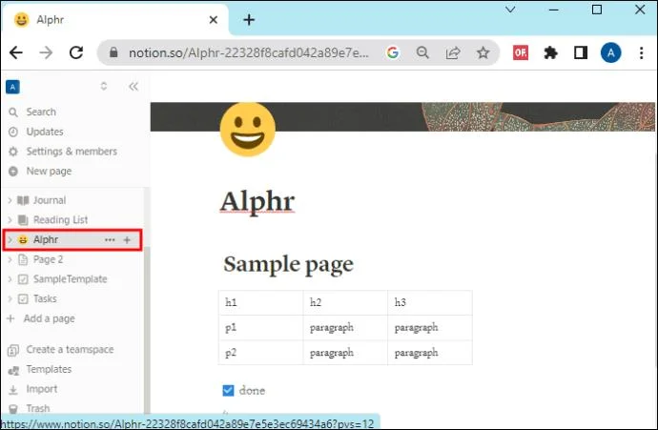Click the h3 table cell

(x=430, y=302)
